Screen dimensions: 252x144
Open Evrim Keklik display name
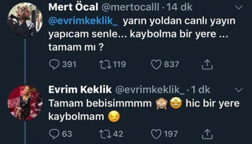[x=80, y=90]
